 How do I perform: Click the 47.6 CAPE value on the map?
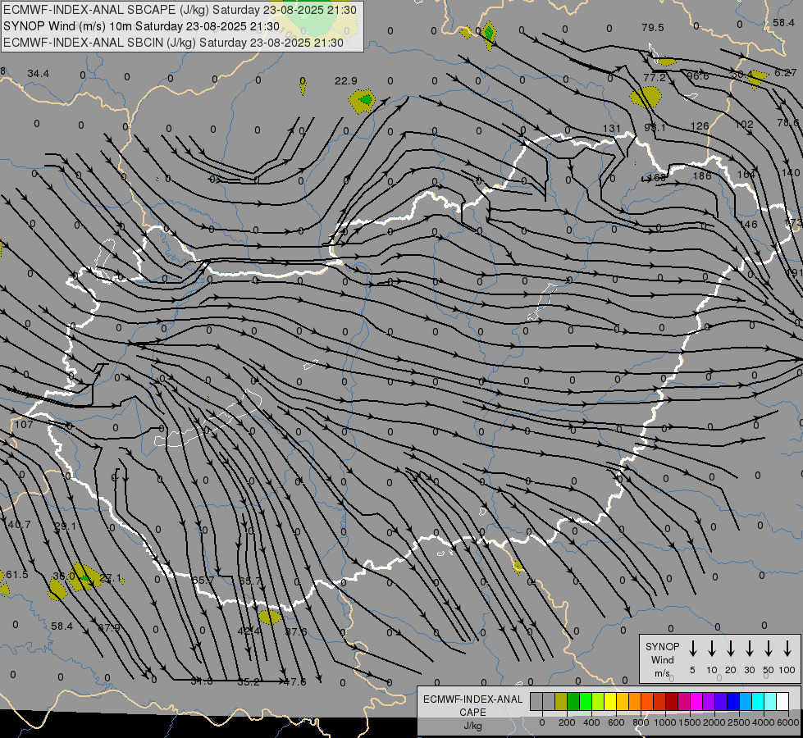tap(295, 682)
